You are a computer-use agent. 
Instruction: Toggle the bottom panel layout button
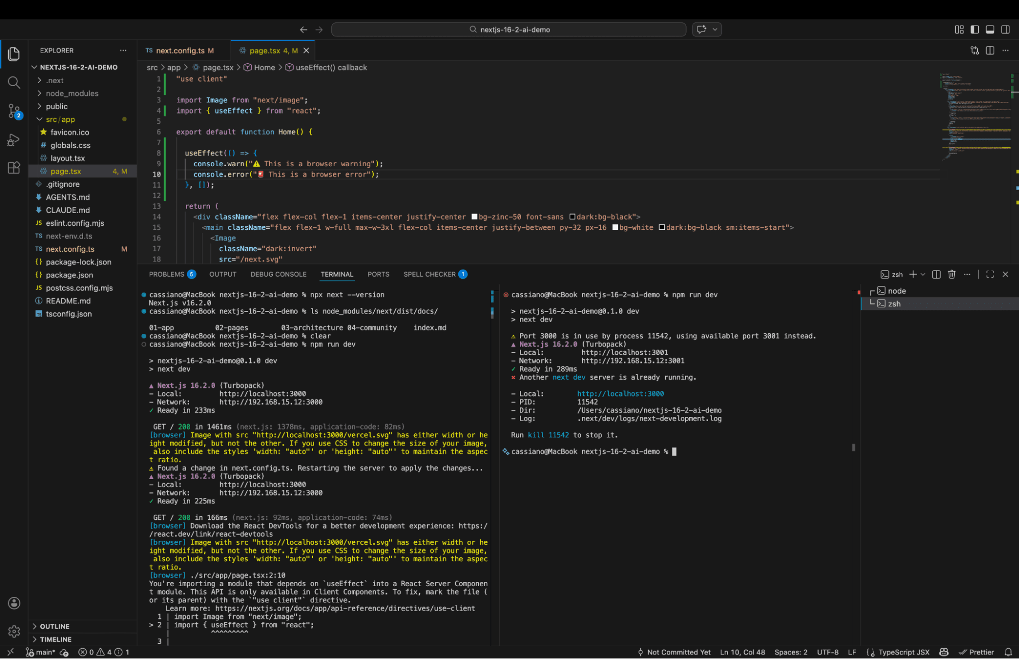pyautogui.click(x=989, y=30)
